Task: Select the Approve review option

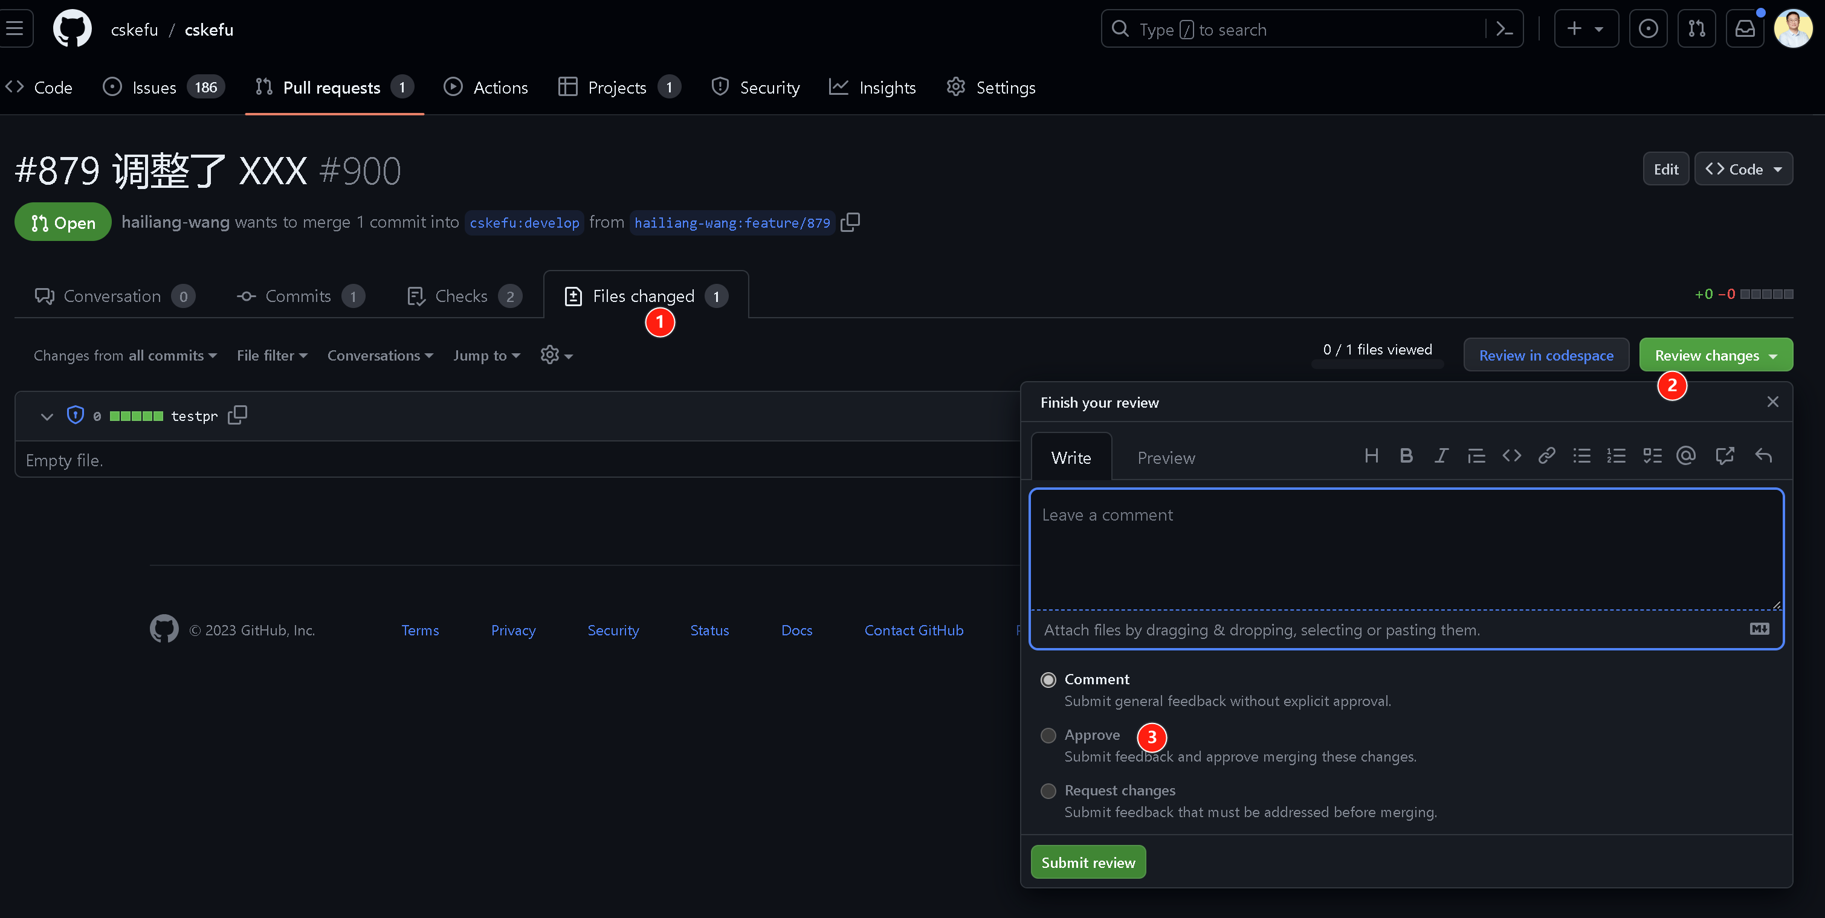Action: coord(1048,736)
